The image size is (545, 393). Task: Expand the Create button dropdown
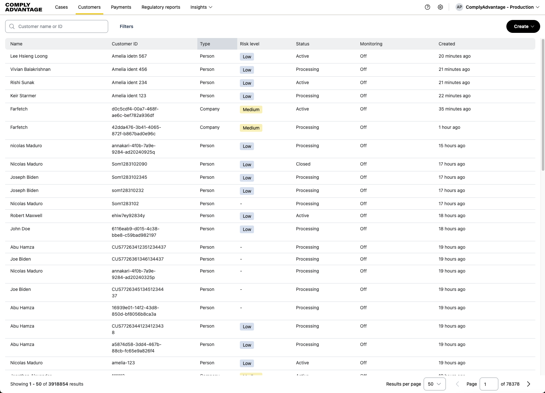(523, 26)
